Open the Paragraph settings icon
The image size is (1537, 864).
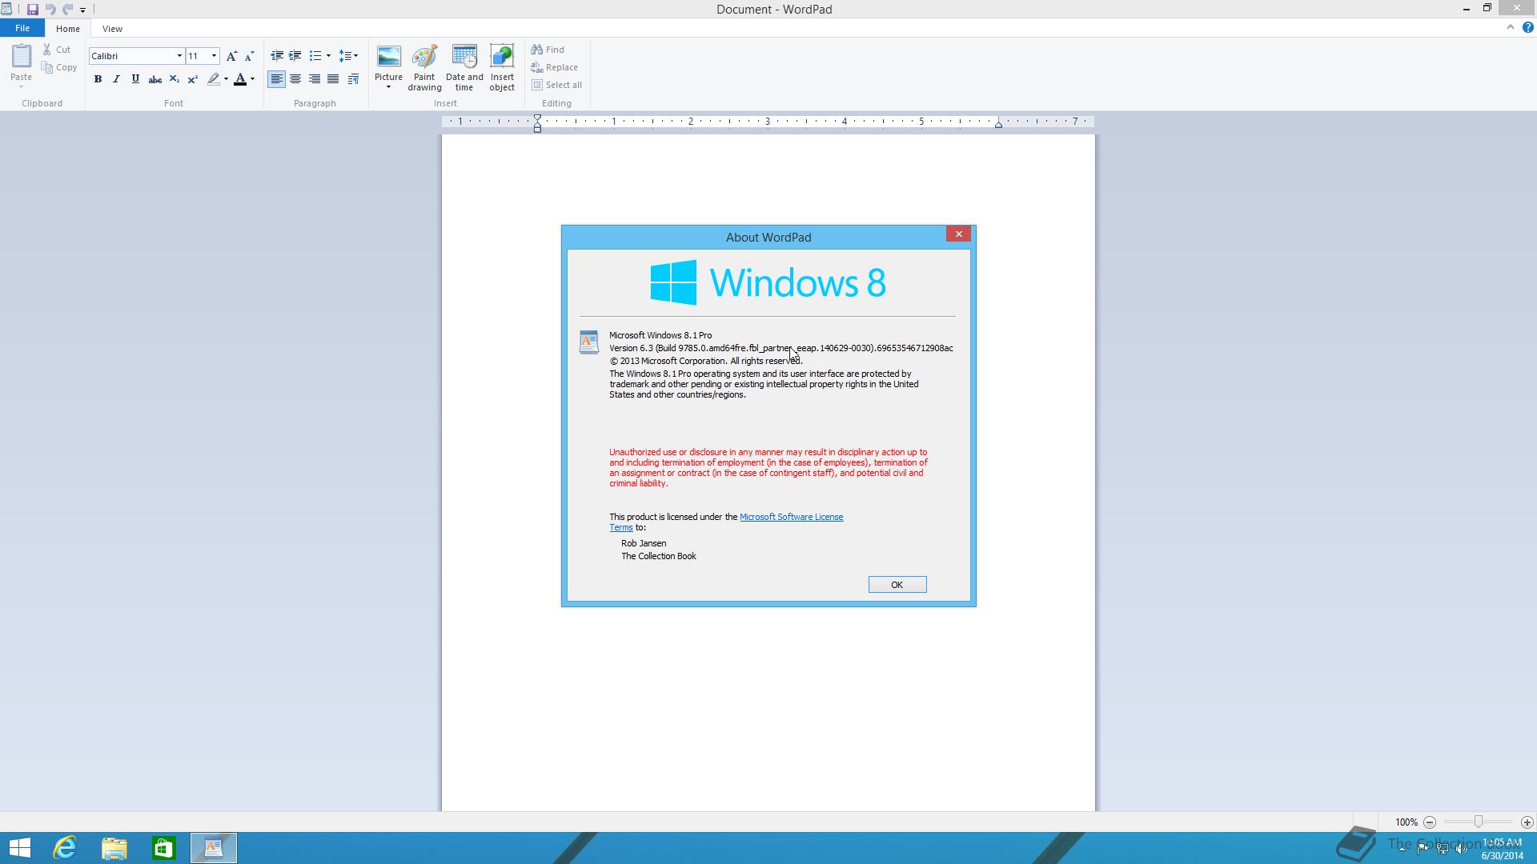(x=353, y=79)
